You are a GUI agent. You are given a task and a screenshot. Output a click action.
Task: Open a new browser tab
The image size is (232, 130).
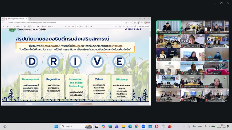(x=30, y=19)
